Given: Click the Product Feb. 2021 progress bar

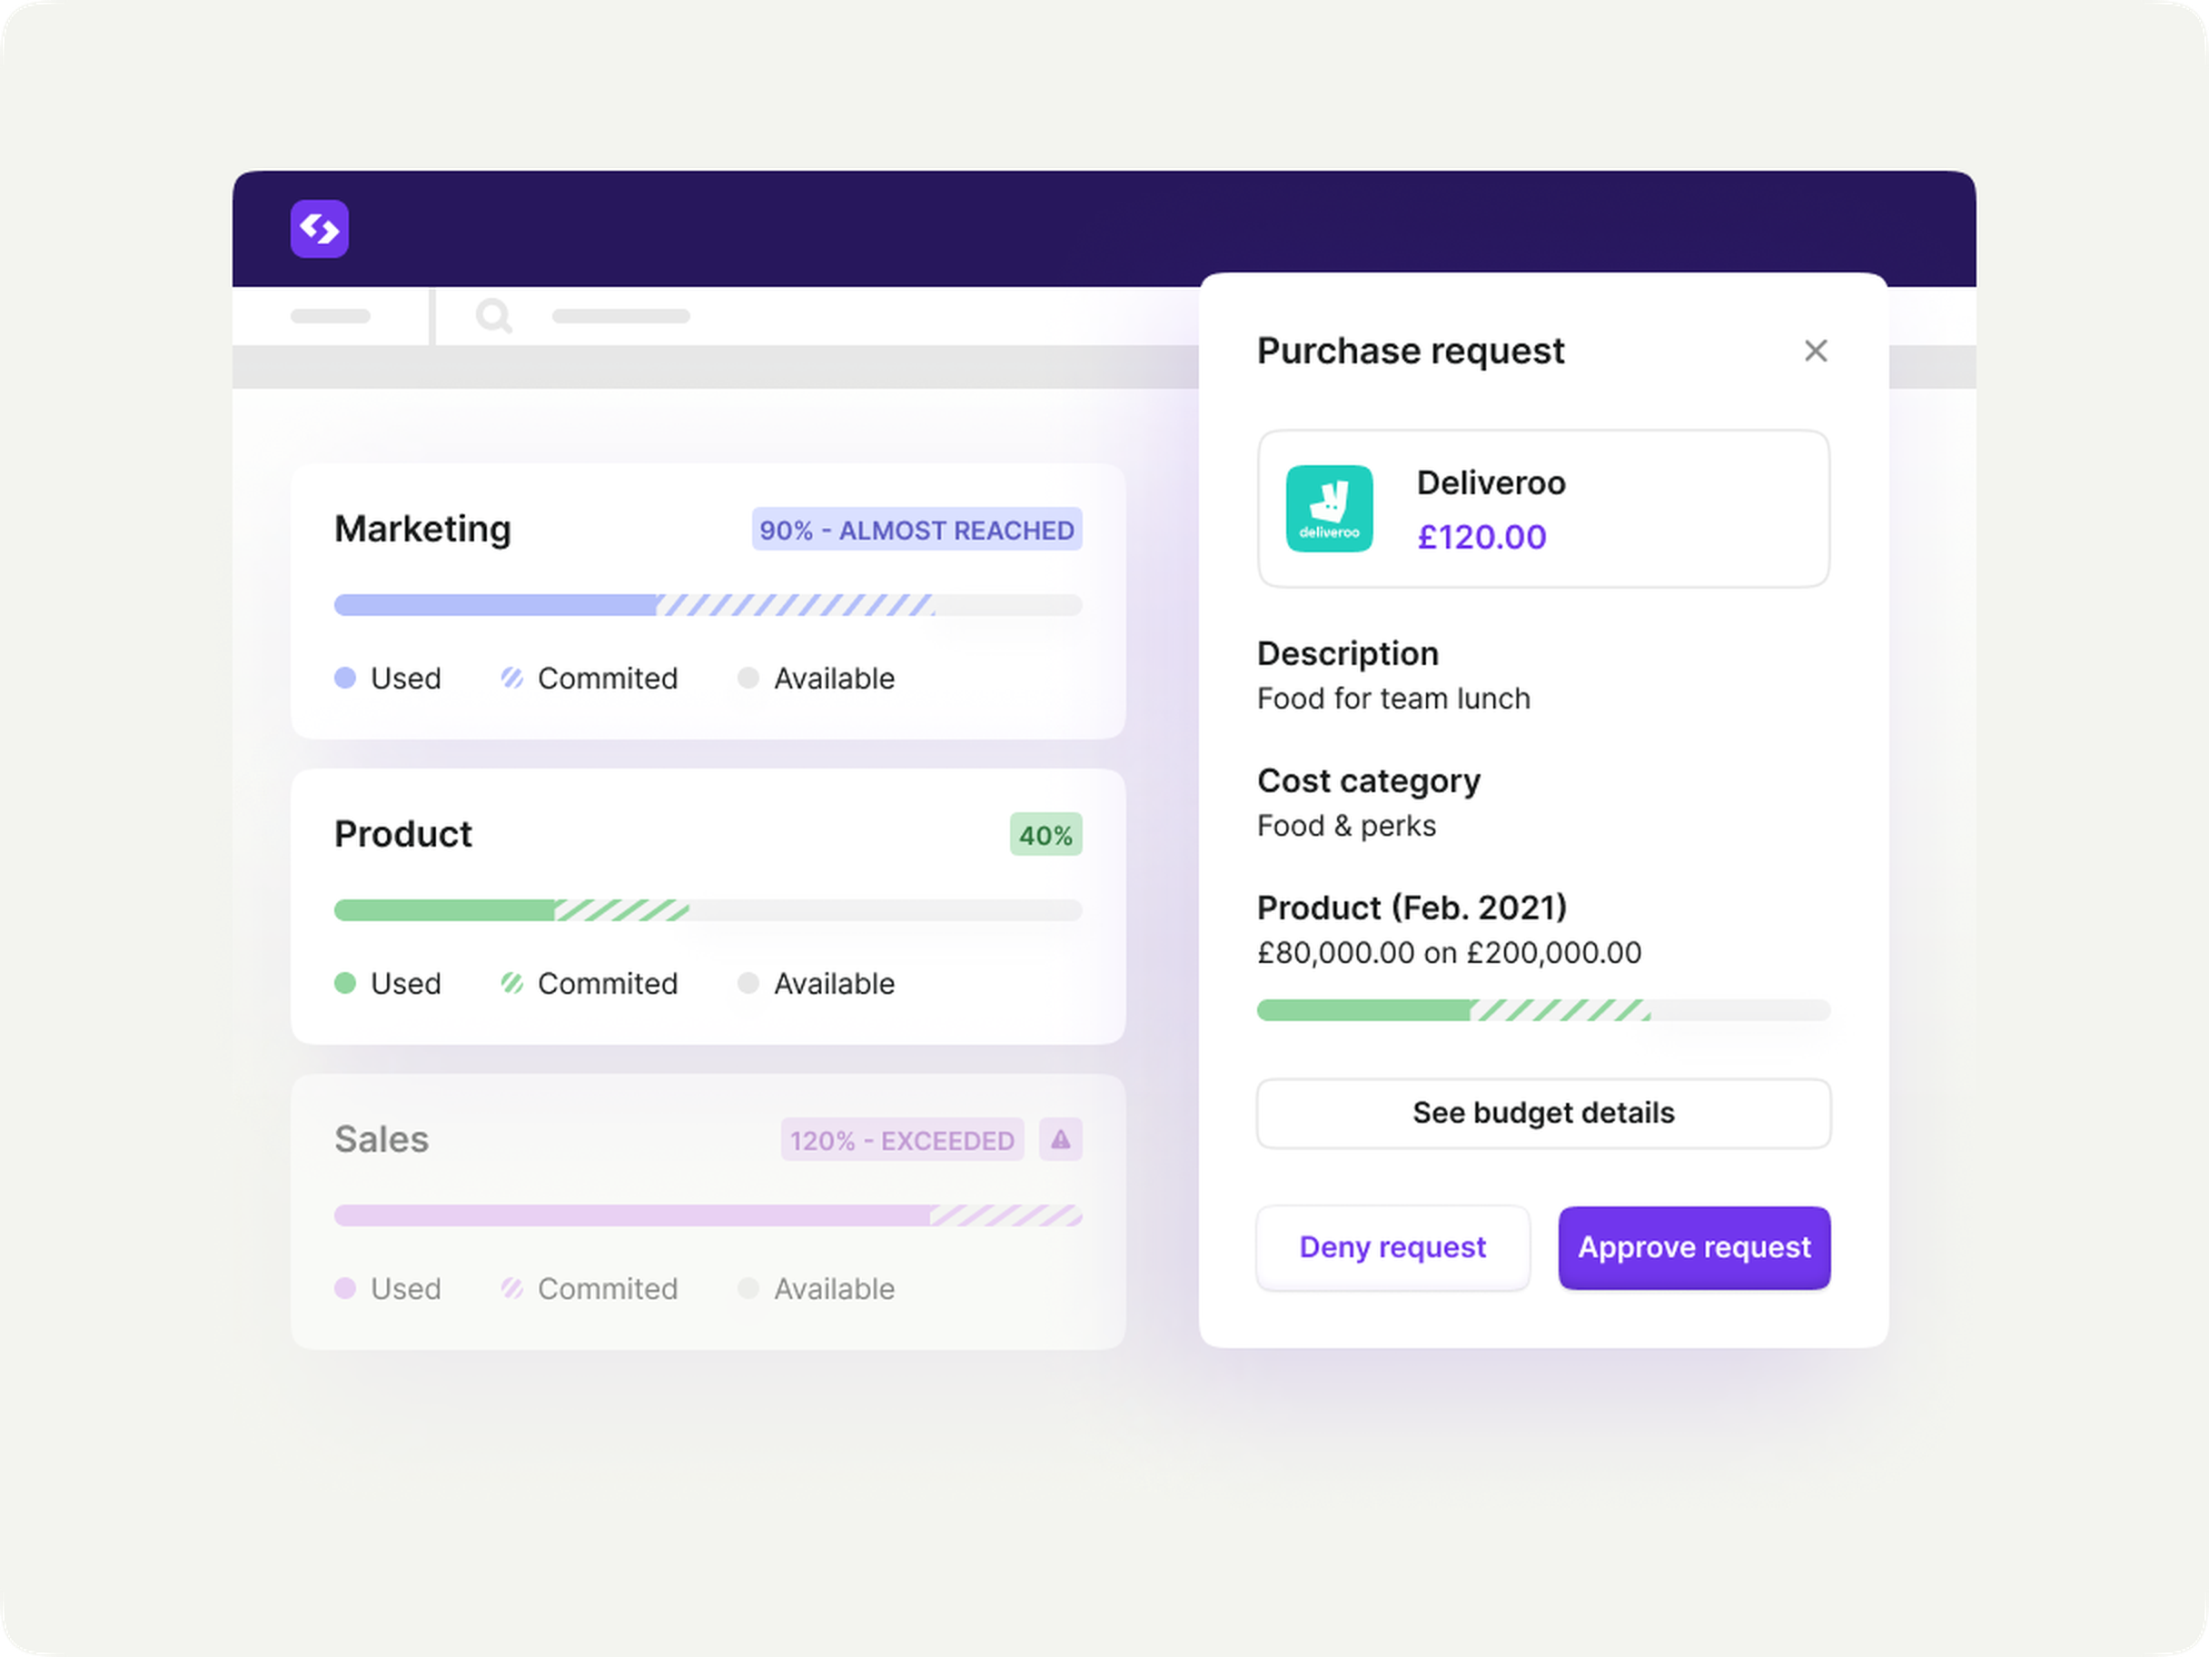Looking at the screenshot, I should (1544, 1010).
